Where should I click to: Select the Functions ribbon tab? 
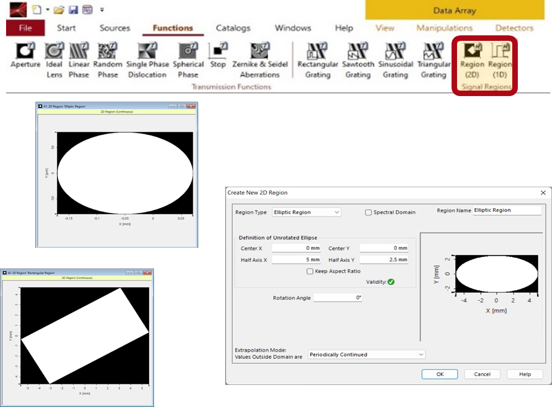point(173,28)
